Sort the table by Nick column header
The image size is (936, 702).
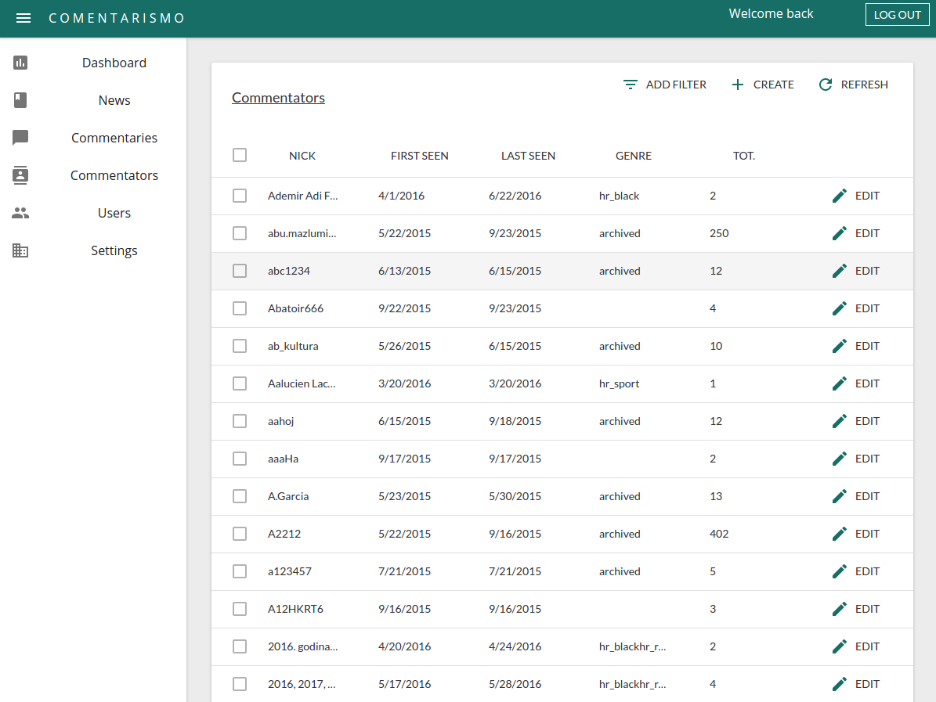[x=302, y=156]
